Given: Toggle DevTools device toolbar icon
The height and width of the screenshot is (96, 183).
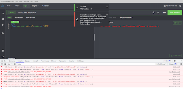Looking at the screenshot, I should [x=5, y=61].
